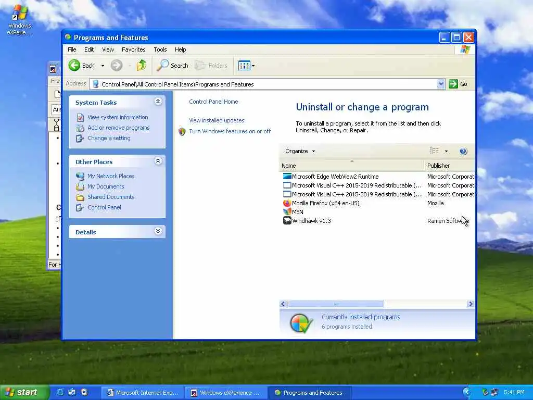
Task: Select Microsoft Edge WebView2 Runtime
Action: pos(335,177)
